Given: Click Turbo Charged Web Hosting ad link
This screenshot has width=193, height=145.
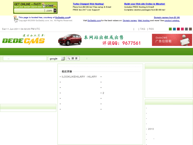Looking at the screenshot, I should point(88,4).
